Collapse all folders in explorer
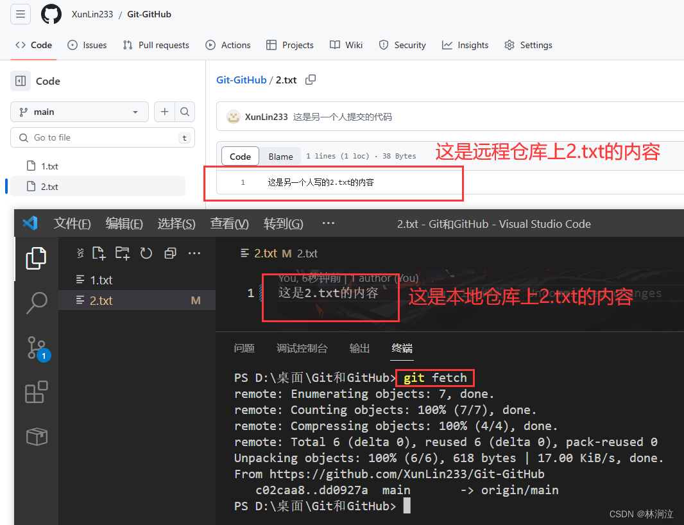 pos(170,254)
